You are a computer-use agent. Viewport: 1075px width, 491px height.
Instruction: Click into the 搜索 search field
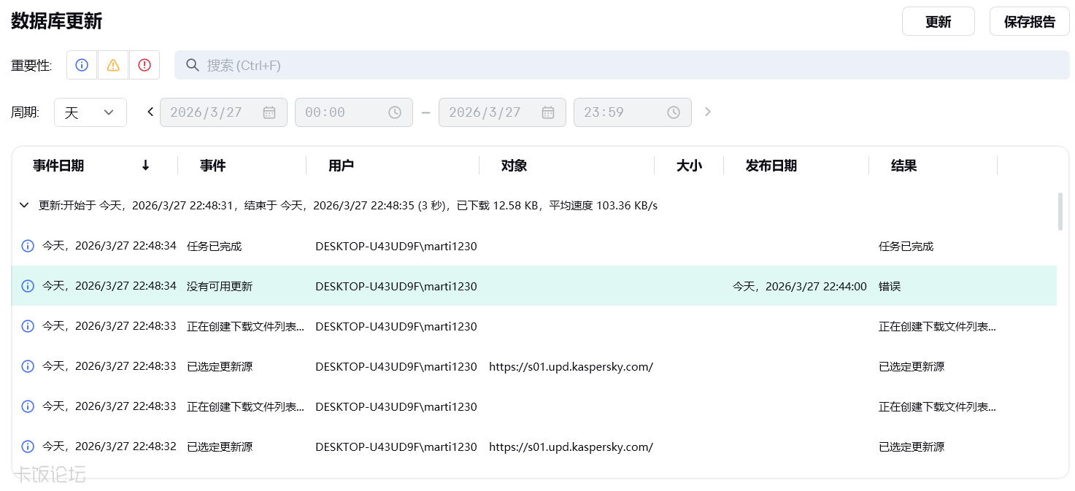pos(620,65)
